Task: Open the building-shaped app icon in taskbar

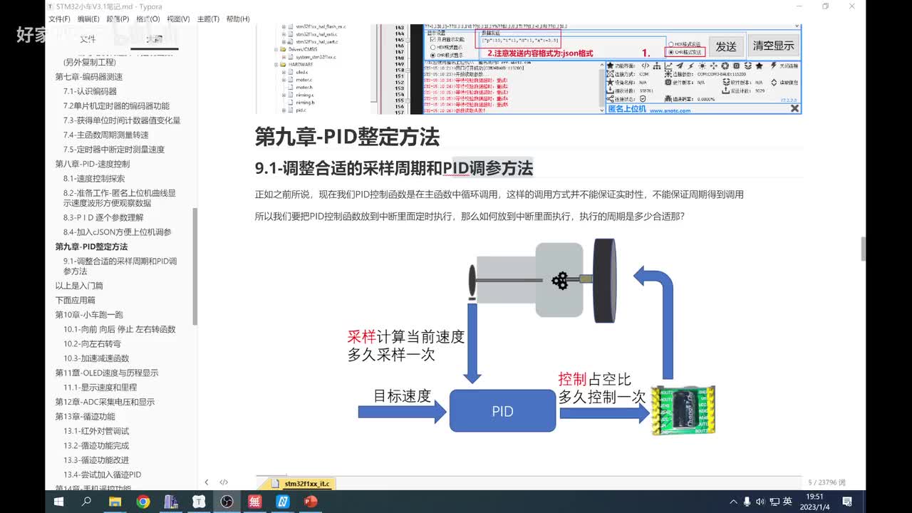Action: point(171,502)
